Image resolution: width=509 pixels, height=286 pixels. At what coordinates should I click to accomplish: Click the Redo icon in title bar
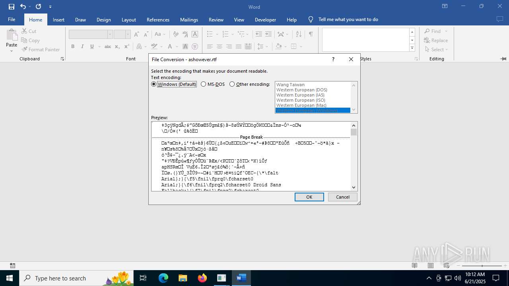(x=38, y=6)
